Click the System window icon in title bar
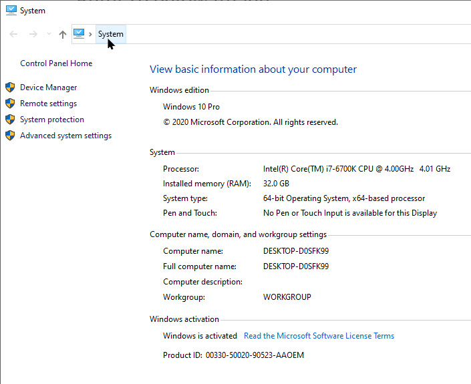The width and height of the screenshot is (471, 384). click(11, 11)
